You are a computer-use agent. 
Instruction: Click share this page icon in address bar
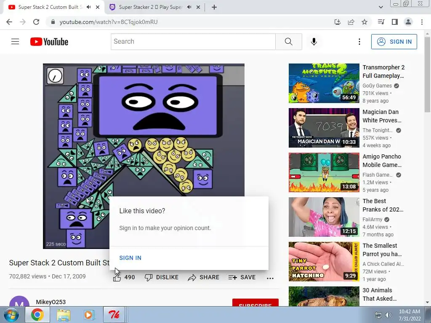(x=351, y=22)
